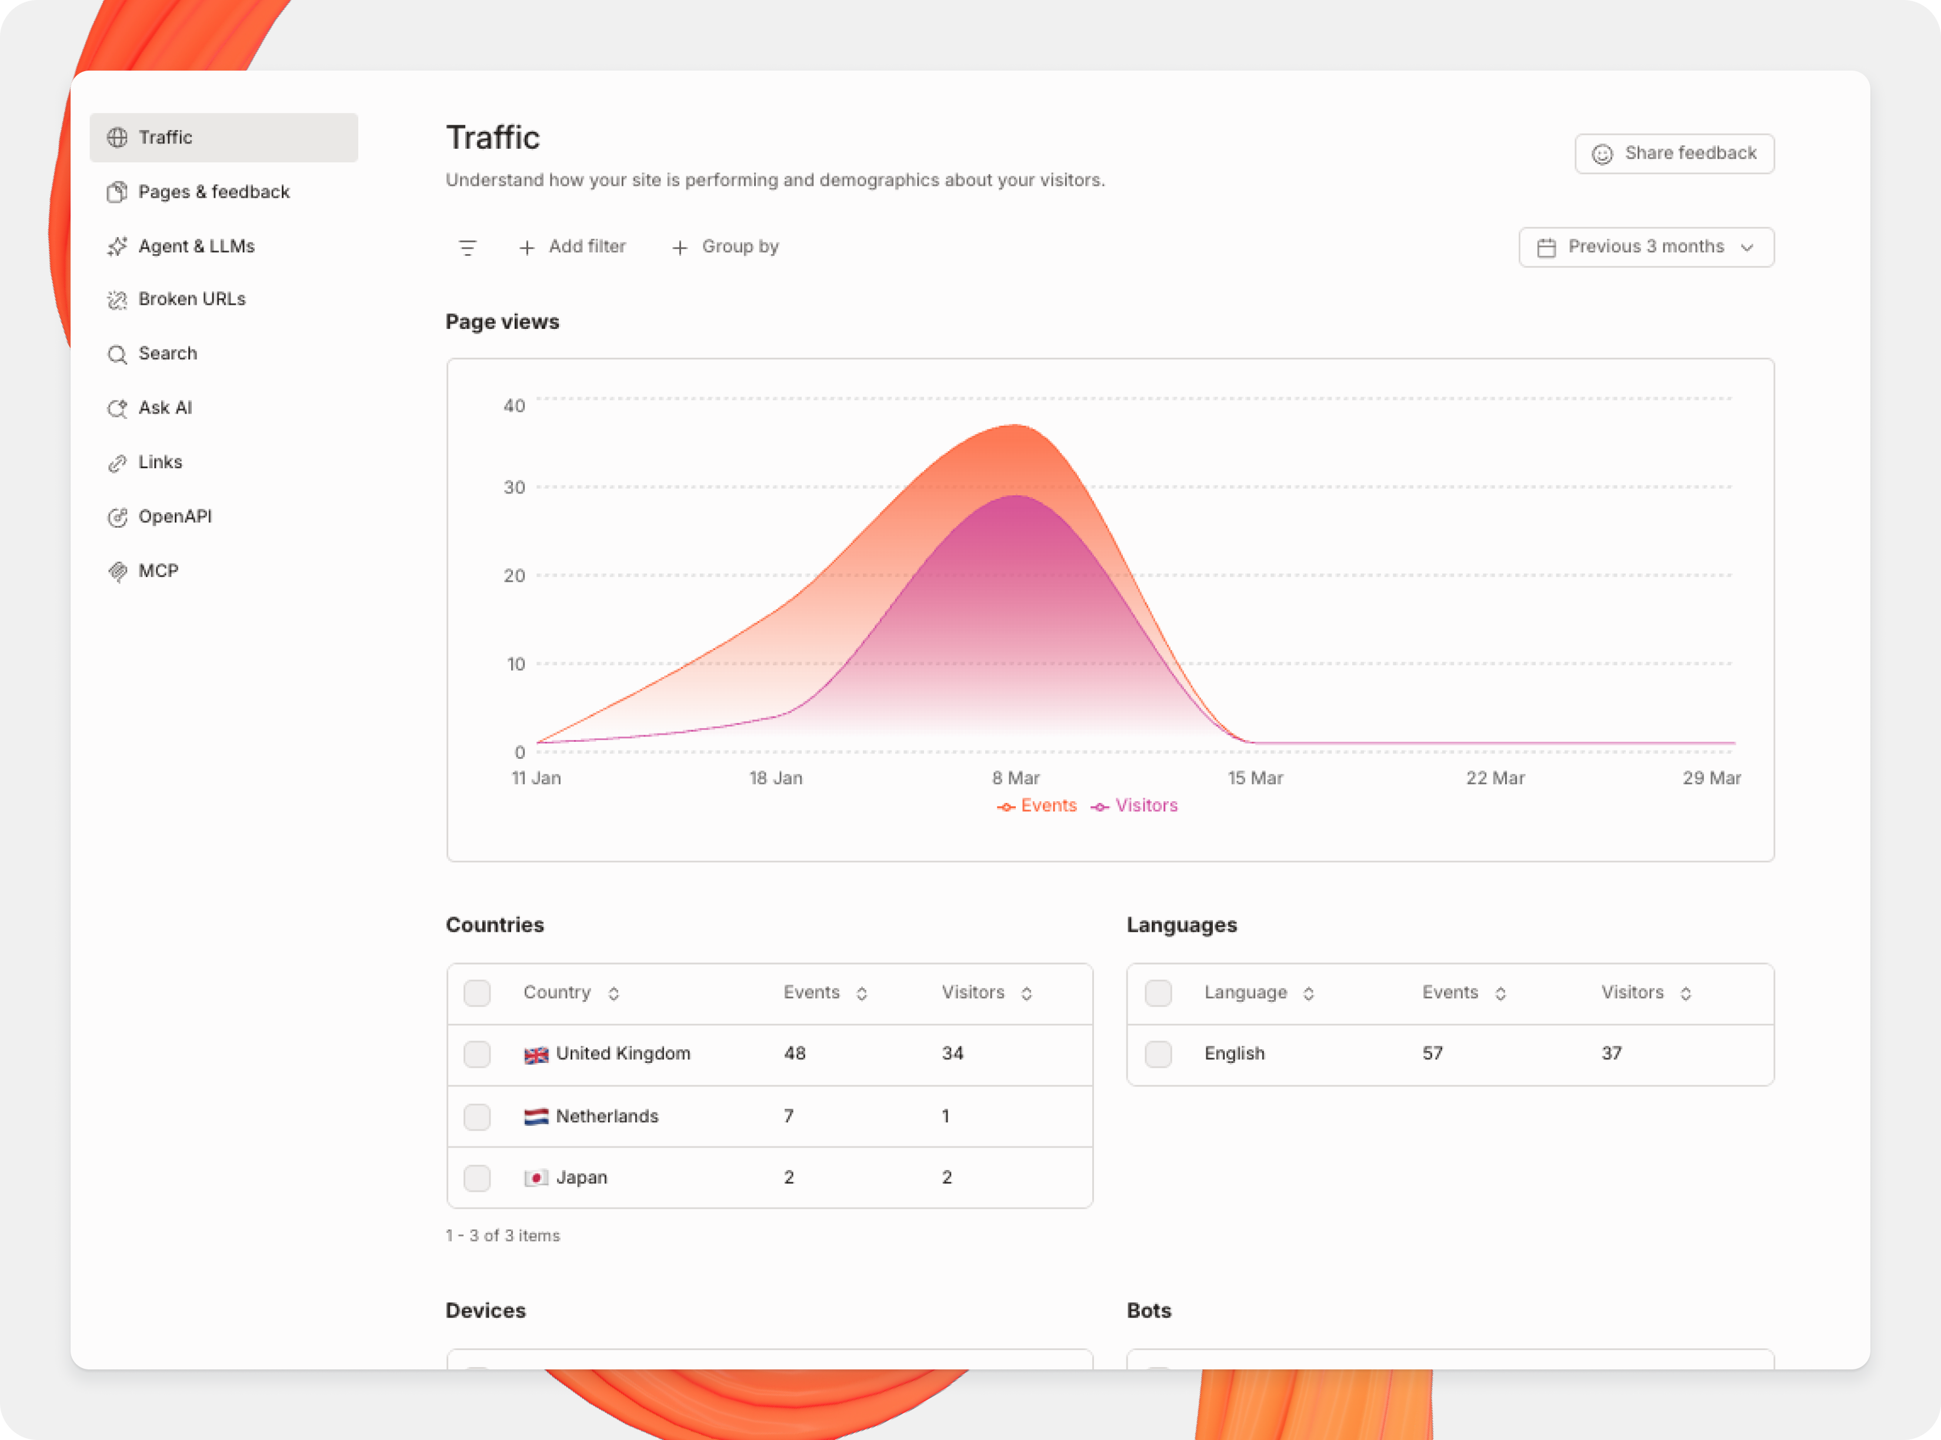
Task: Click the filter icon above the chart
Action: coord(468,246)
